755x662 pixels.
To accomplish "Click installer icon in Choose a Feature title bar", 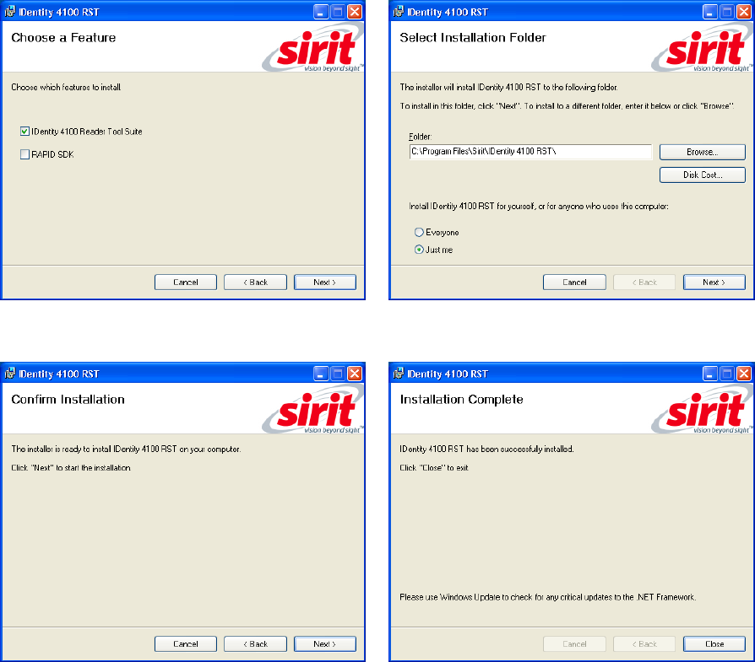I will click(x=9, y=12).
